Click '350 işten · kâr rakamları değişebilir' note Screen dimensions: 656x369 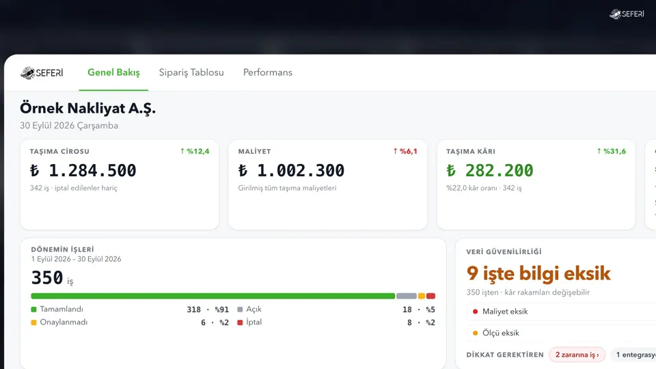click(x=528, y=292)
